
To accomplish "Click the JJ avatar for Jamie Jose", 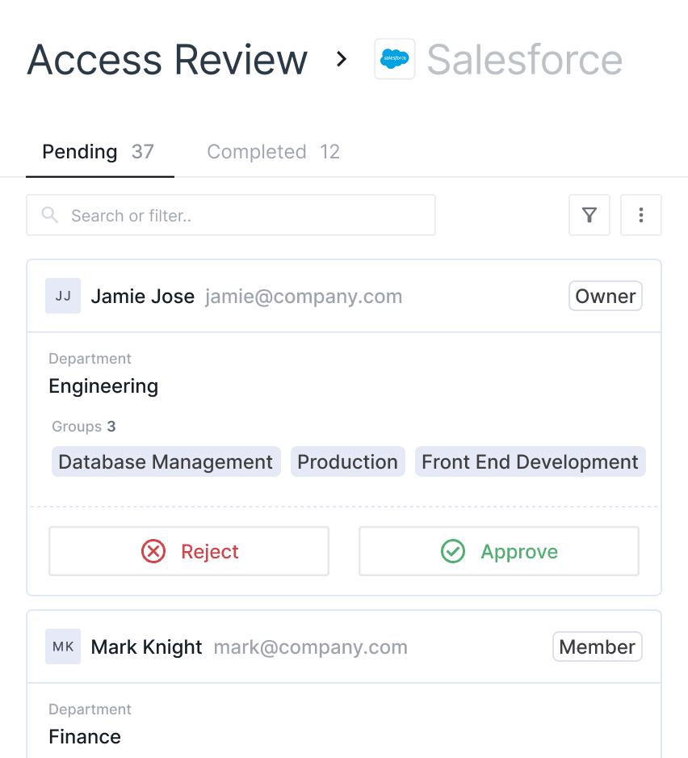I will click(x=63, y=296).
